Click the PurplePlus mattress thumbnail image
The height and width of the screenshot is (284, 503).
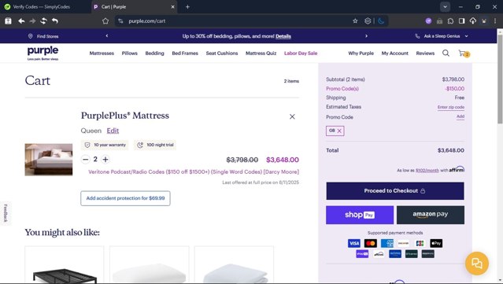49,160
